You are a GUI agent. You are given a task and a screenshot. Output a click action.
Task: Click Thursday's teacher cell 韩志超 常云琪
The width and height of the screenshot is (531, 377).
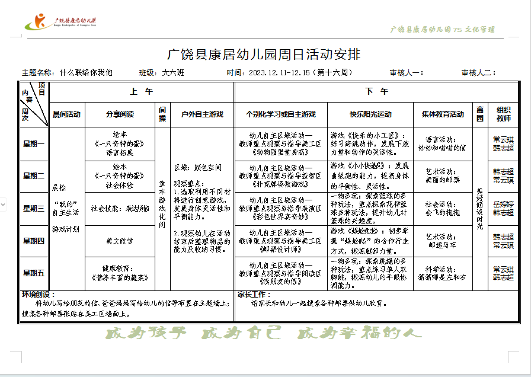point(503,241)
